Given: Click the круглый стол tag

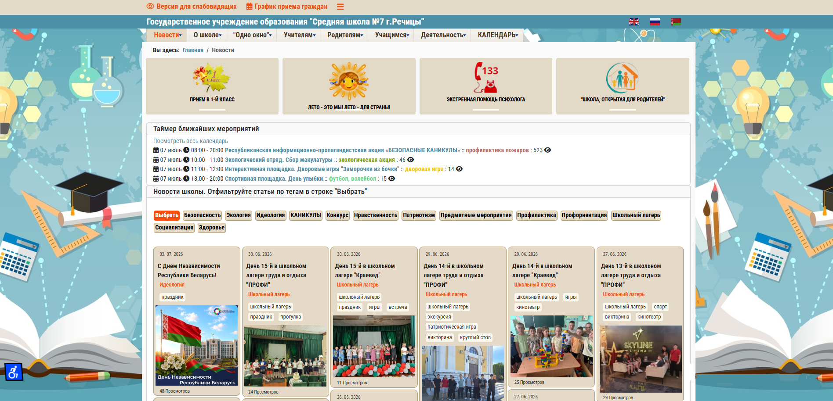Looking at the screenshot, I should (475, 337).
